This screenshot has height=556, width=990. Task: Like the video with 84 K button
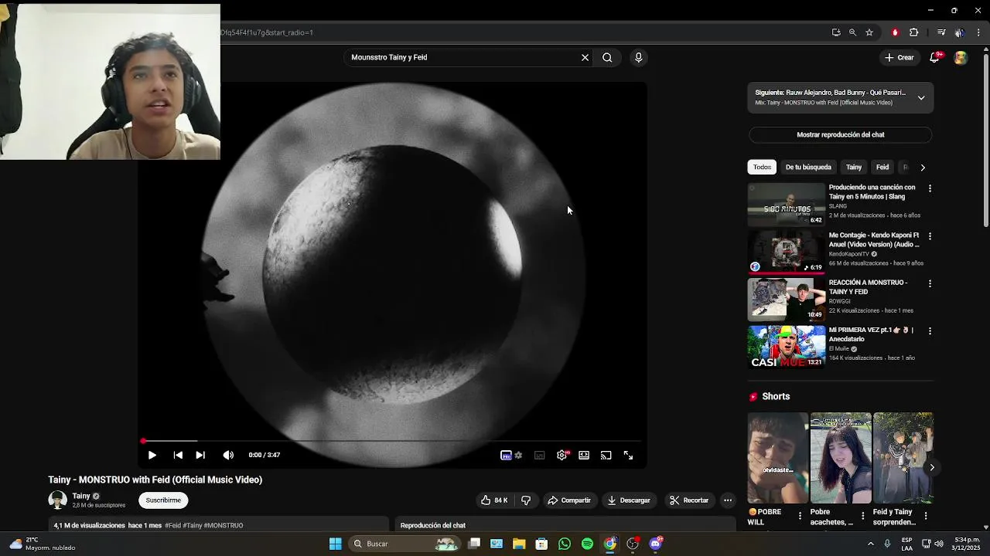[x=494, y=500]
